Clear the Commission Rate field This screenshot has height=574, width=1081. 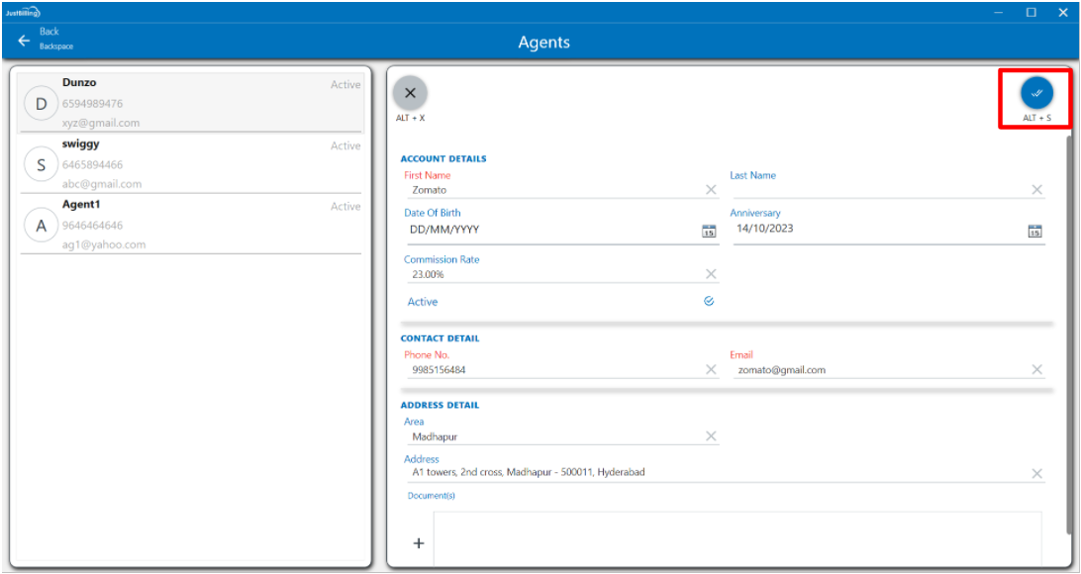click(x=711, y=274)
